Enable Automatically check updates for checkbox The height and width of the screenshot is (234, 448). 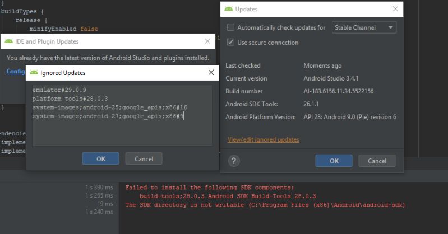click(x=230, y=27)
